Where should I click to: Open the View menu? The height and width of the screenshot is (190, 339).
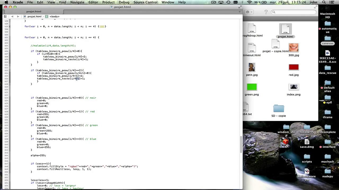pos(51,2)
